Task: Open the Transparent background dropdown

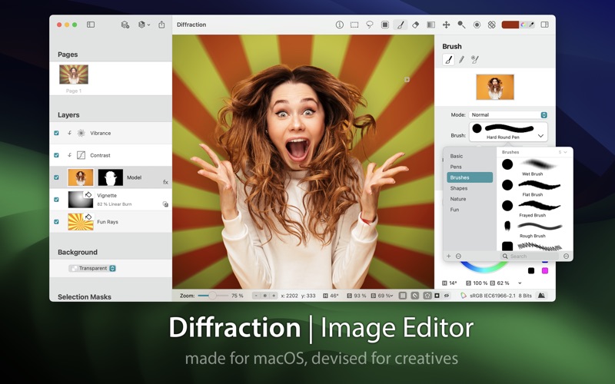Action: (92, 268)
